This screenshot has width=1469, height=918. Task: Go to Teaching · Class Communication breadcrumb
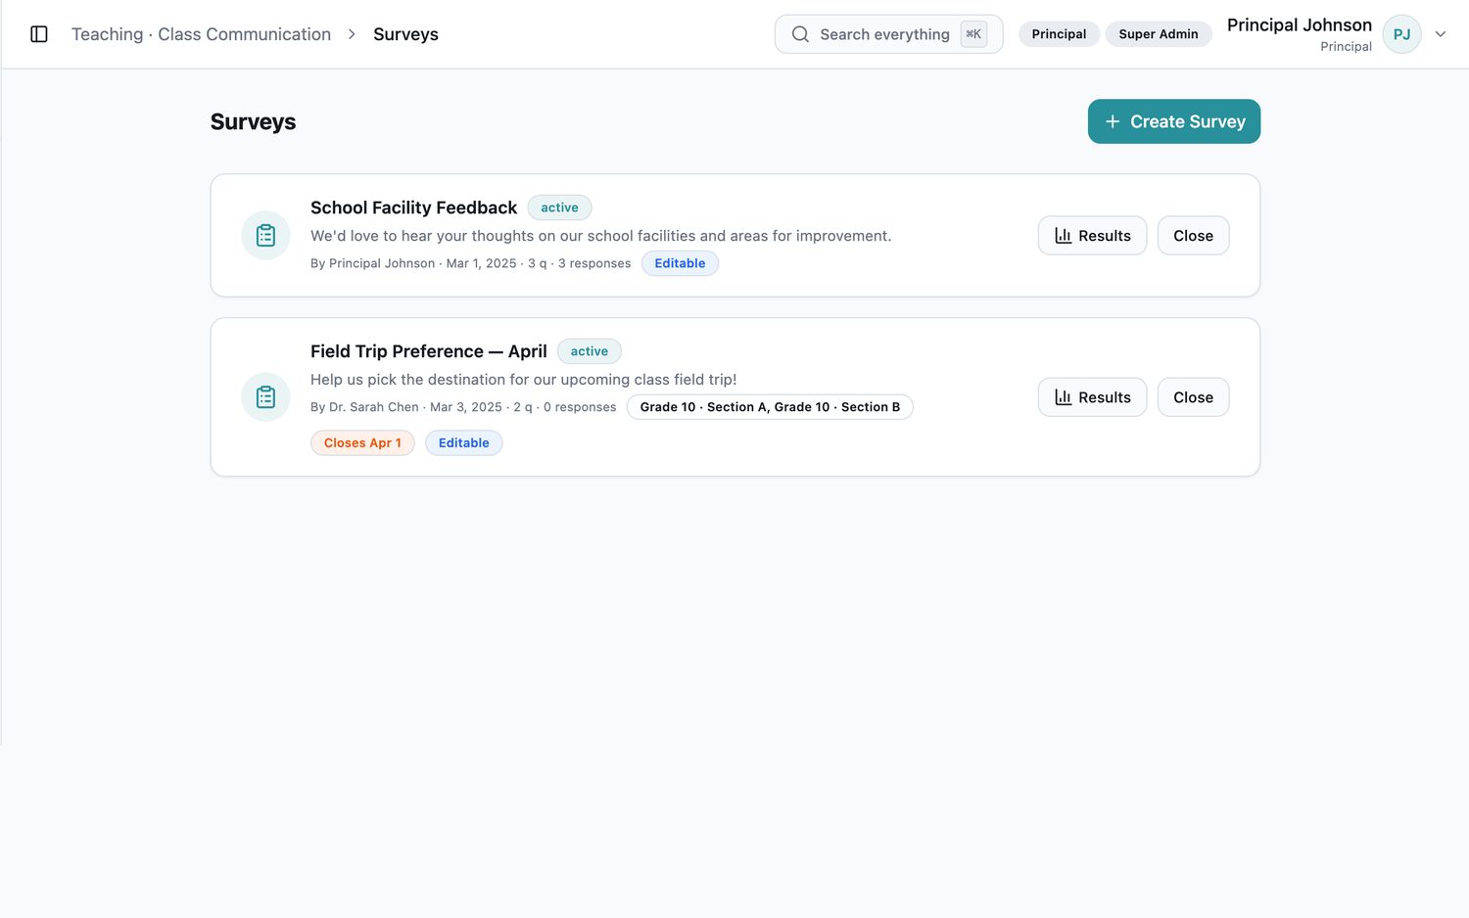(x=201, y=34)
